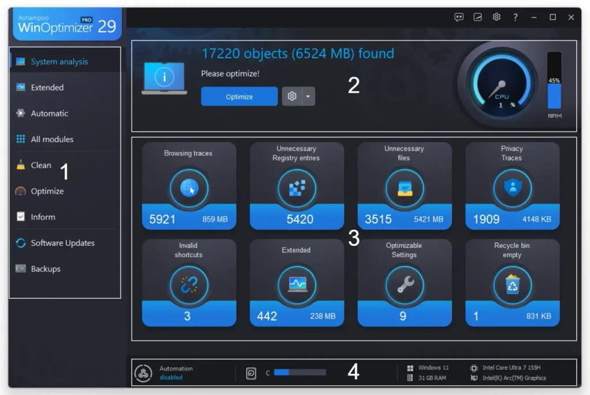Viewport: 590px width, 395px height.
Task: Click the Automation status icon
Action: pyautogui.click(x=143, y=373)
